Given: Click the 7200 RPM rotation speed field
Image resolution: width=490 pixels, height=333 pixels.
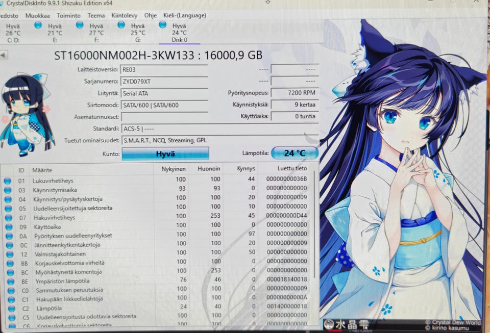Looking at the screenshot, I should click(295, 93).
